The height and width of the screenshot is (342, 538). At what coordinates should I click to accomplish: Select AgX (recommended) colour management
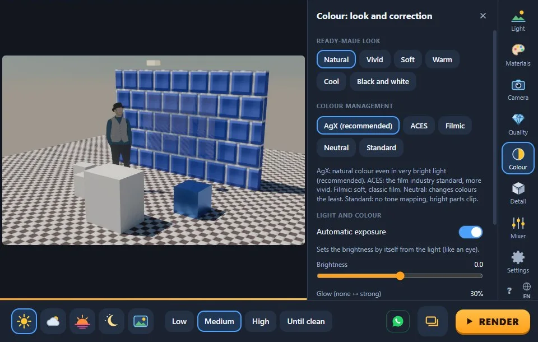(358, 126)
